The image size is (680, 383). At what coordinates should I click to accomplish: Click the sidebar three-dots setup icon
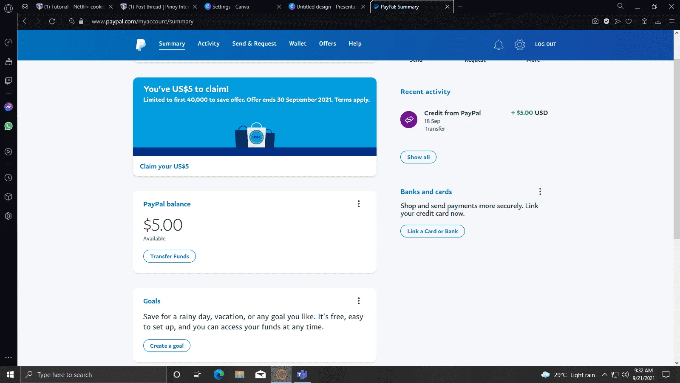8,357
